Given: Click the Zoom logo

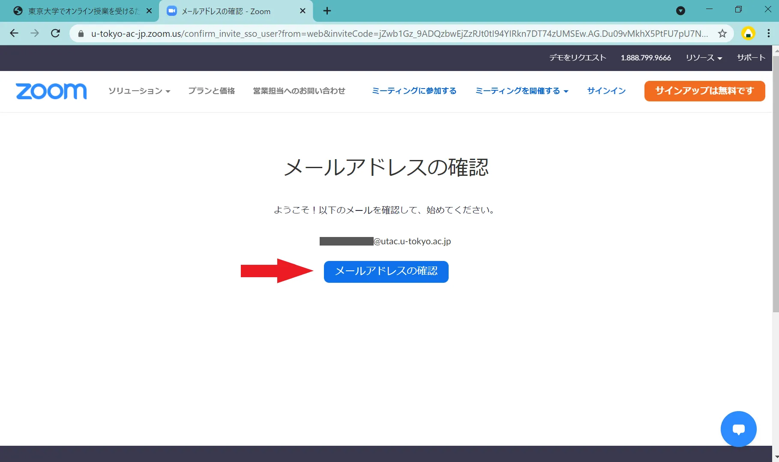Looking at the screenshot, I should (51, 91).
